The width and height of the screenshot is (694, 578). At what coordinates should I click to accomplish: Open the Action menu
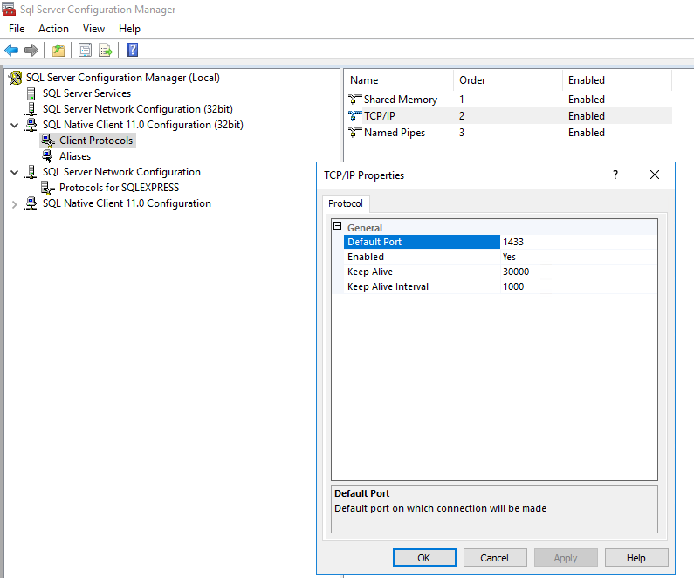[x=53, y=29]
